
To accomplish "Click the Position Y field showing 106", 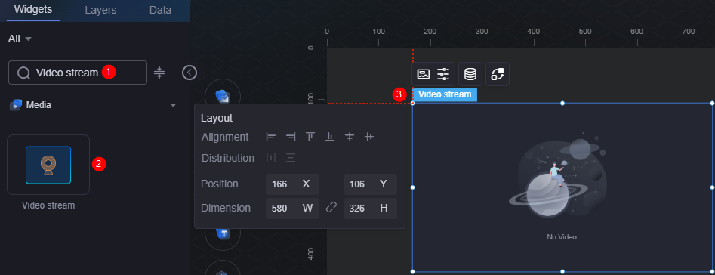I will coord(370,184).
